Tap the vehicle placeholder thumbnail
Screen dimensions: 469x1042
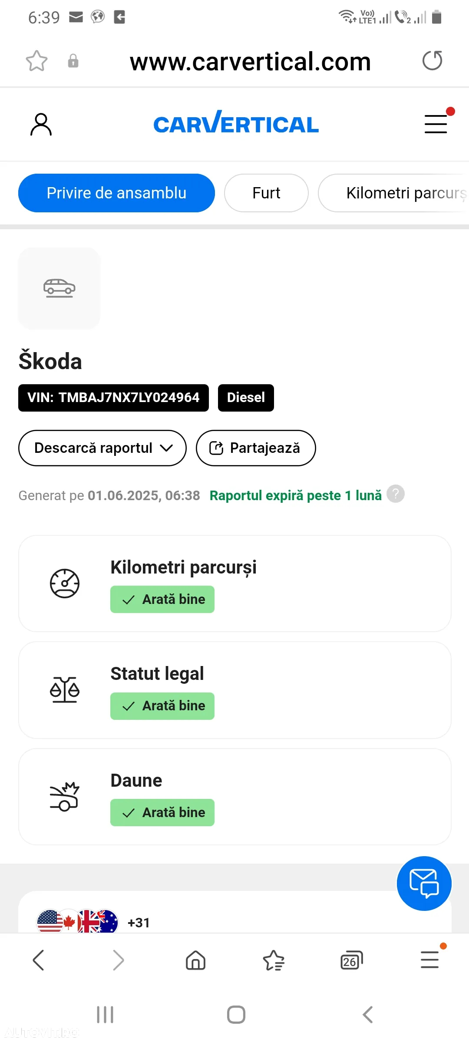pos(59,288)
